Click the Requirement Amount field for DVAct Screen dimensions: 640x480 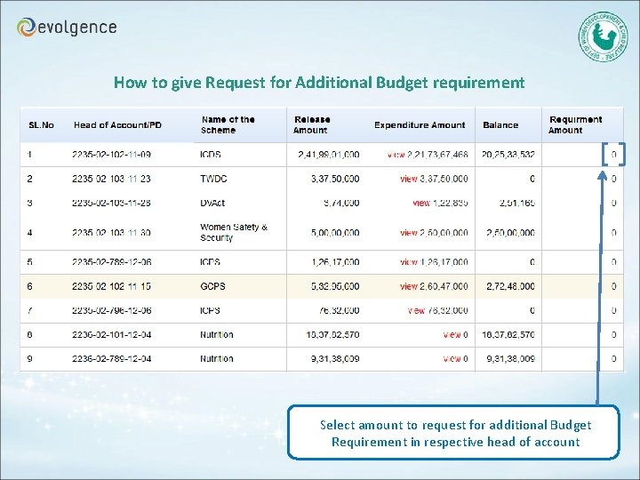[613, 203]
